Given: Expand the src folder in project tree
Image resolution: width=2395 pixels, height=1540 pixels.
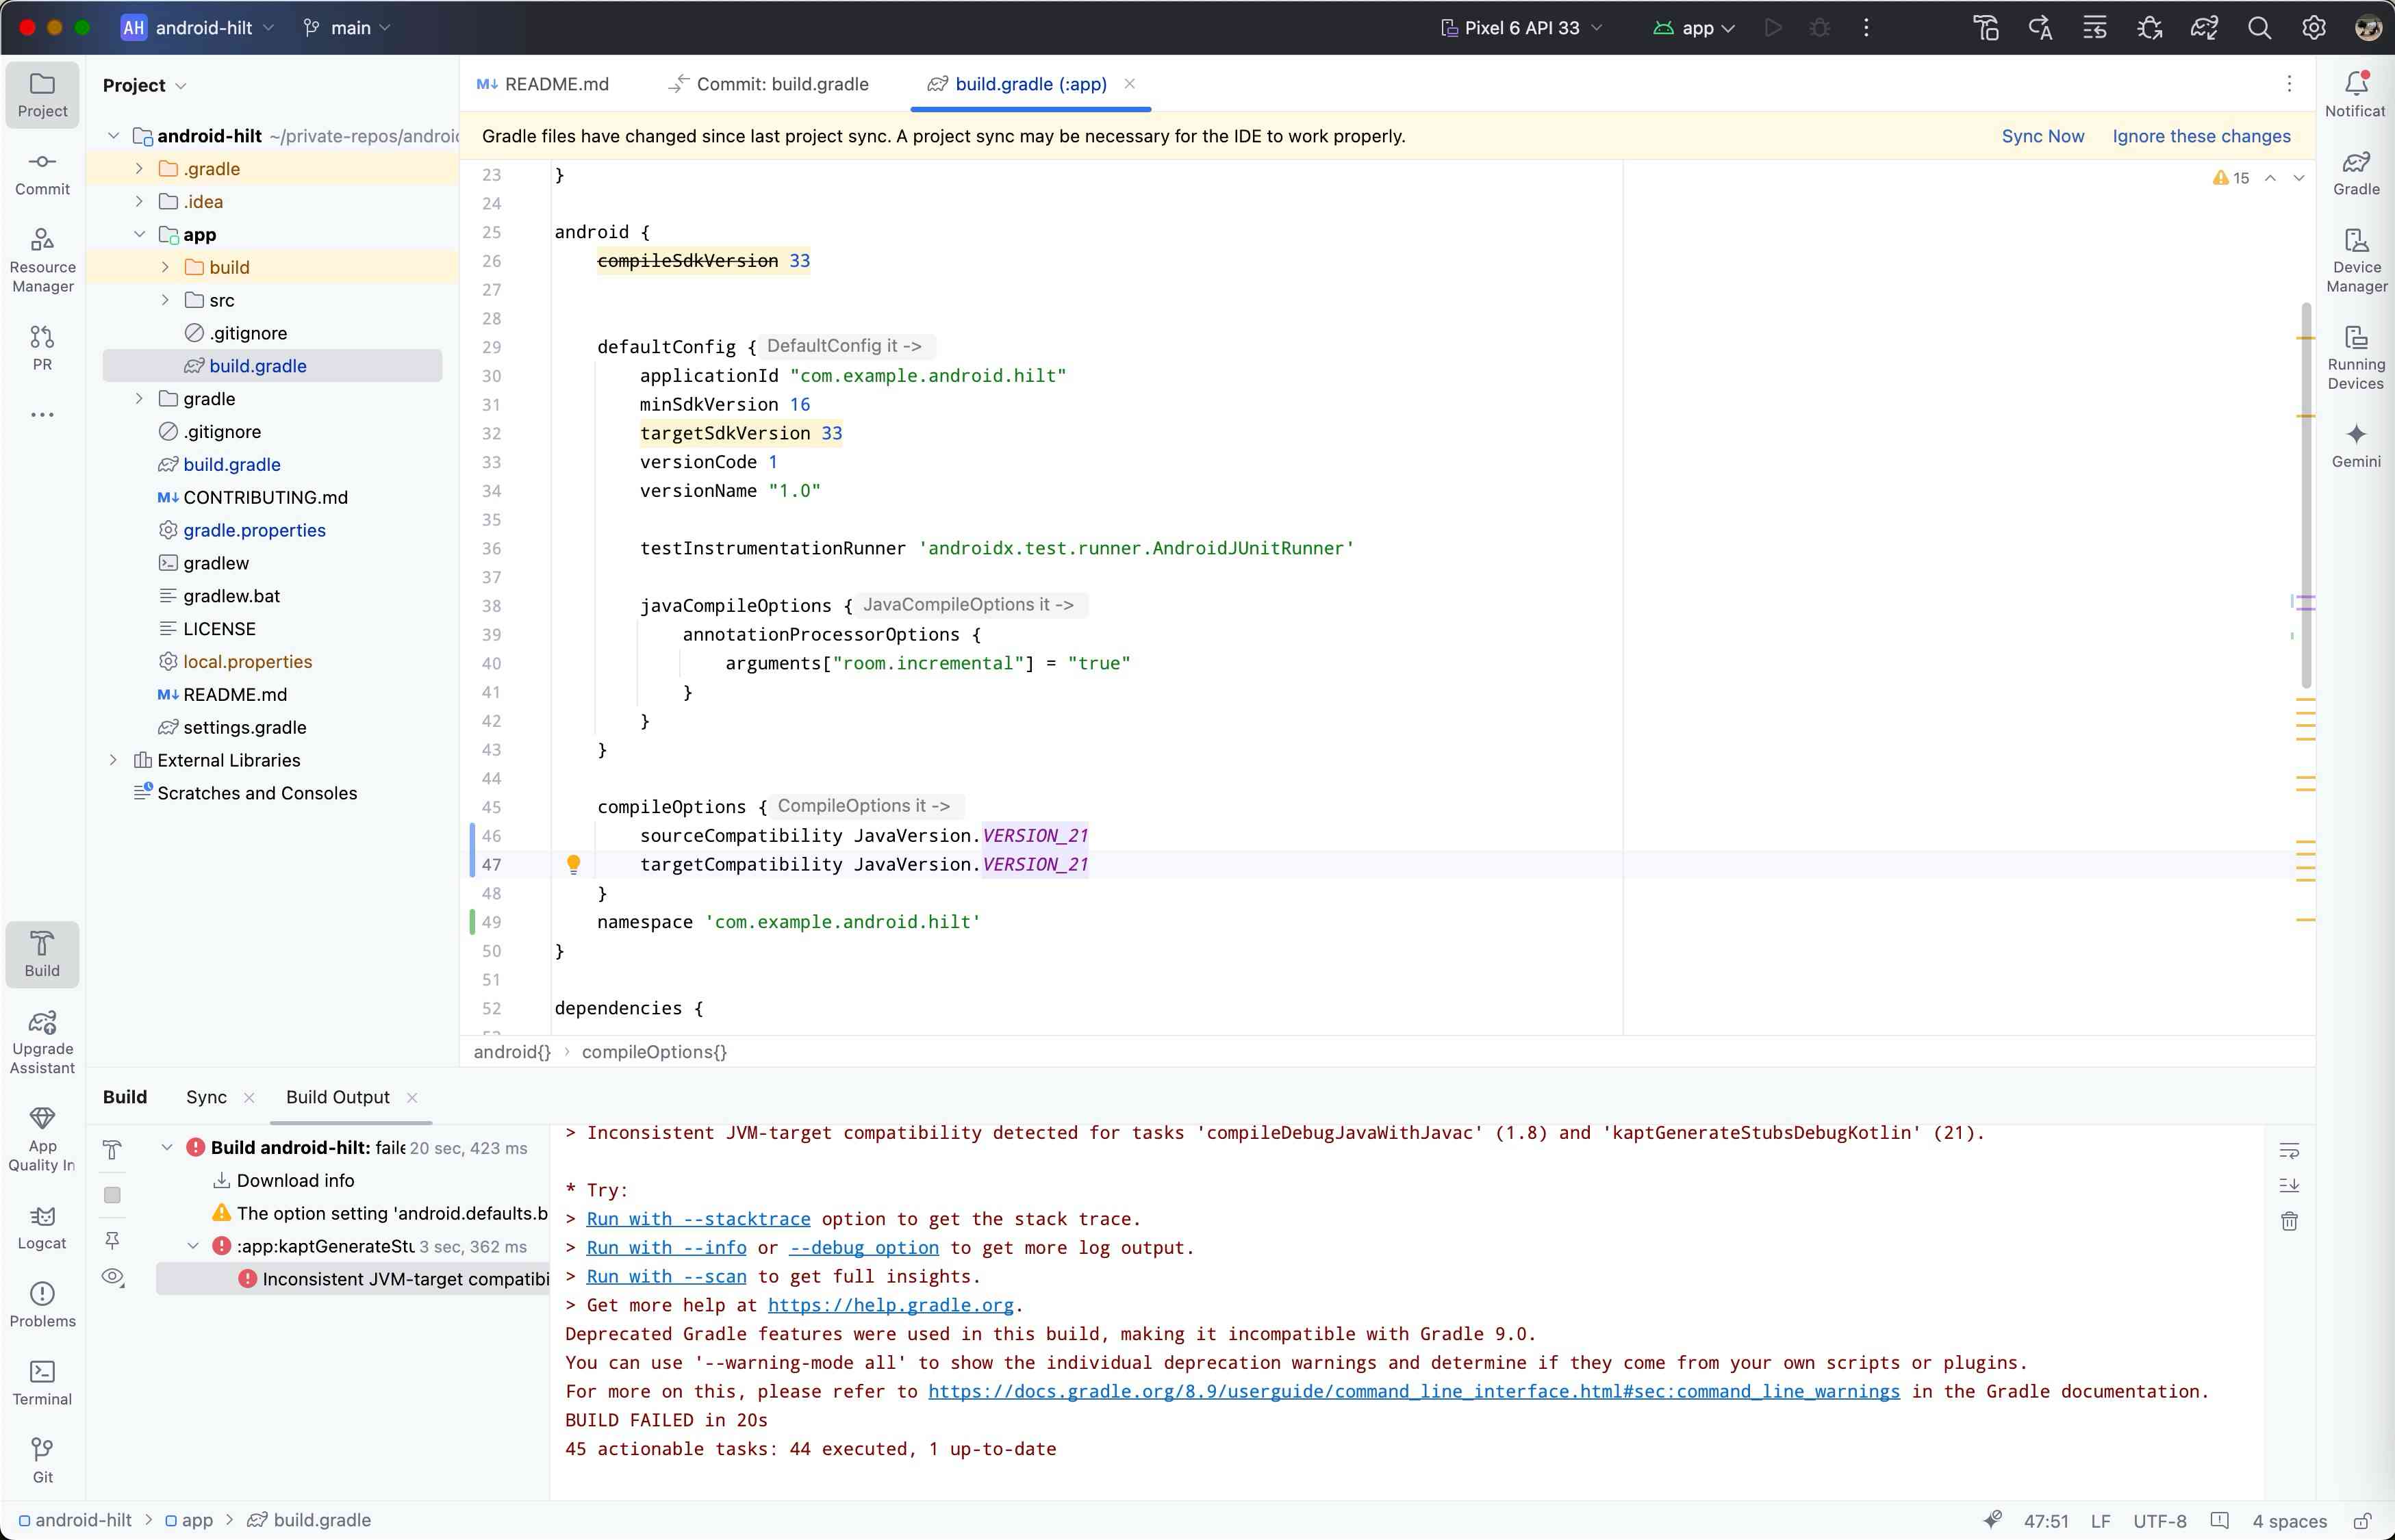Looking at the screenshot, I should pos(166,300).
